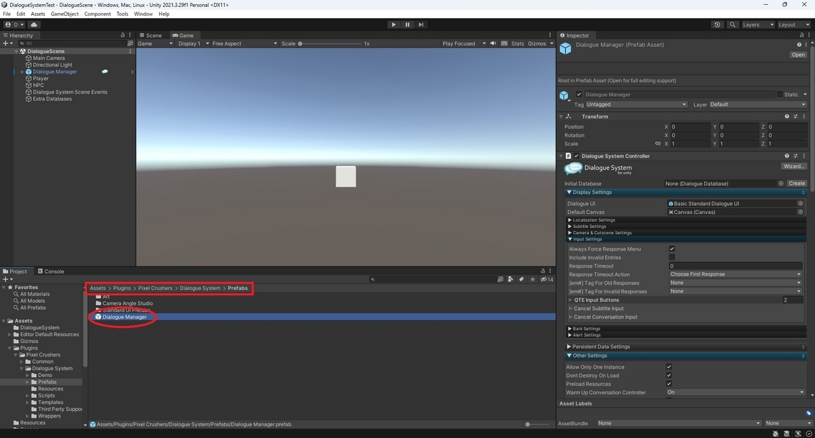Screen dimensions: 815x438
Task: Switch to the Scene tab
Action: pyautogui.click(x=151, y=35)
